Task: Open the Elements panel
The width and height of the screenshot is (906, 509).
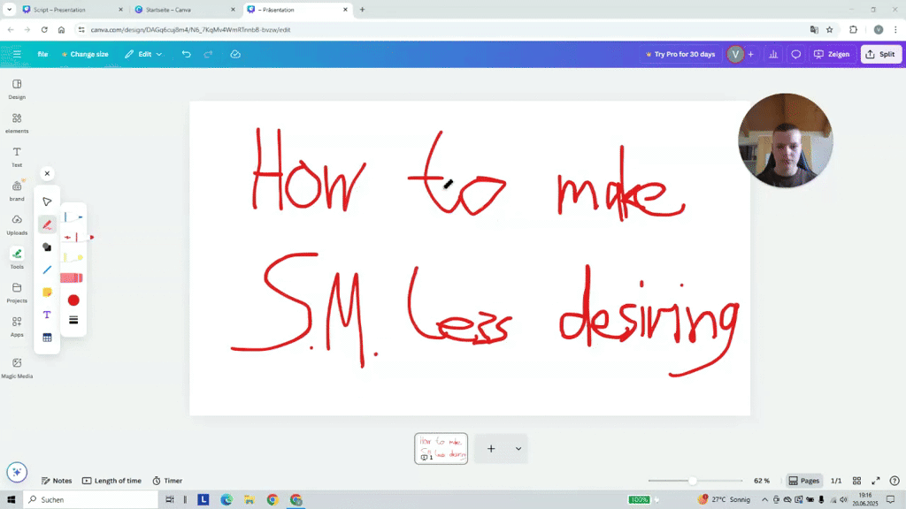Action: [x=16, y=124]
